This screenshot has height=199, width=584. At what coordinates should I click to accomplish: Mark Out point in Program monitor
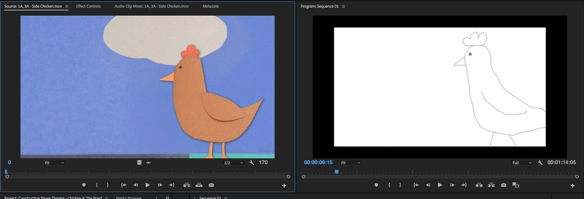point(400,185)
